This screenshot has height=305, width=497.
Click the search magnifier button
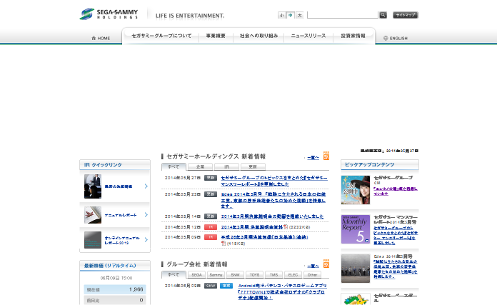tap(383, 15)
